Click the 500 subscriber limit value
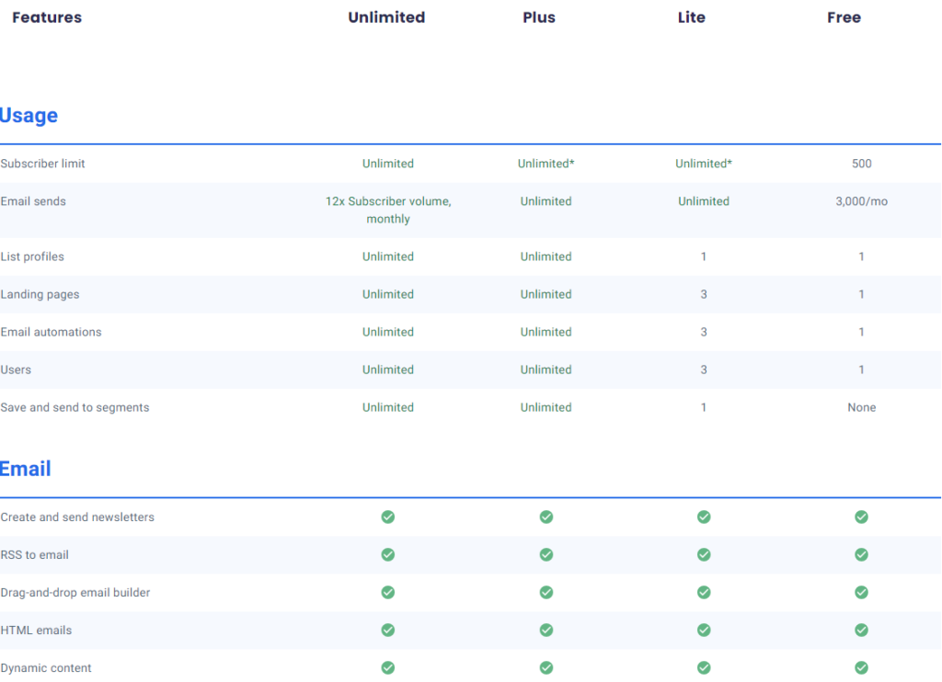The height and width of the screenshot is (682, 942). click(x=861, y=164)
